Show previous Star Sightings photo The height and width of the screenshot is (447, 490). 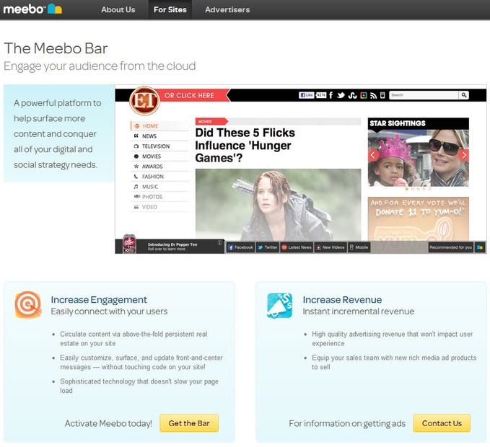coord(373,155)
